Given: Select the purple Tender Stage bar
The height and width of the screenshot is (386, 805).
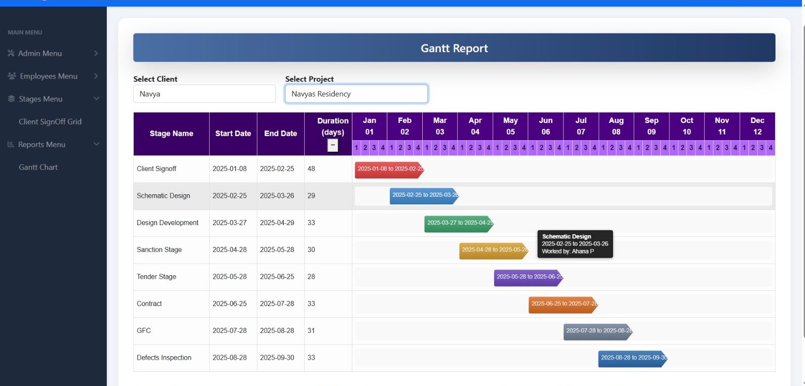Looking at the screenshot, I should [x=528, y=277].
